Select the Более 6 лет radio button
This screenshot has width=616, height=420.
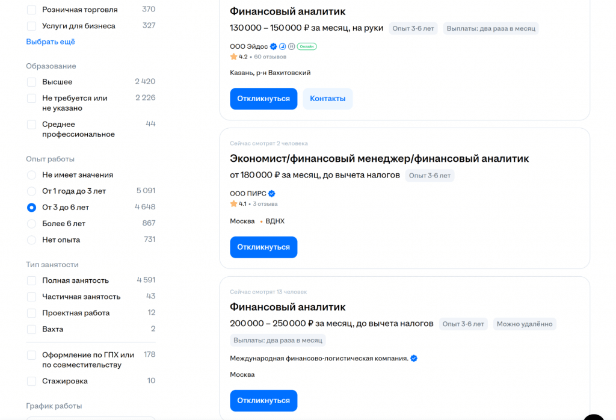pos(32,224)
